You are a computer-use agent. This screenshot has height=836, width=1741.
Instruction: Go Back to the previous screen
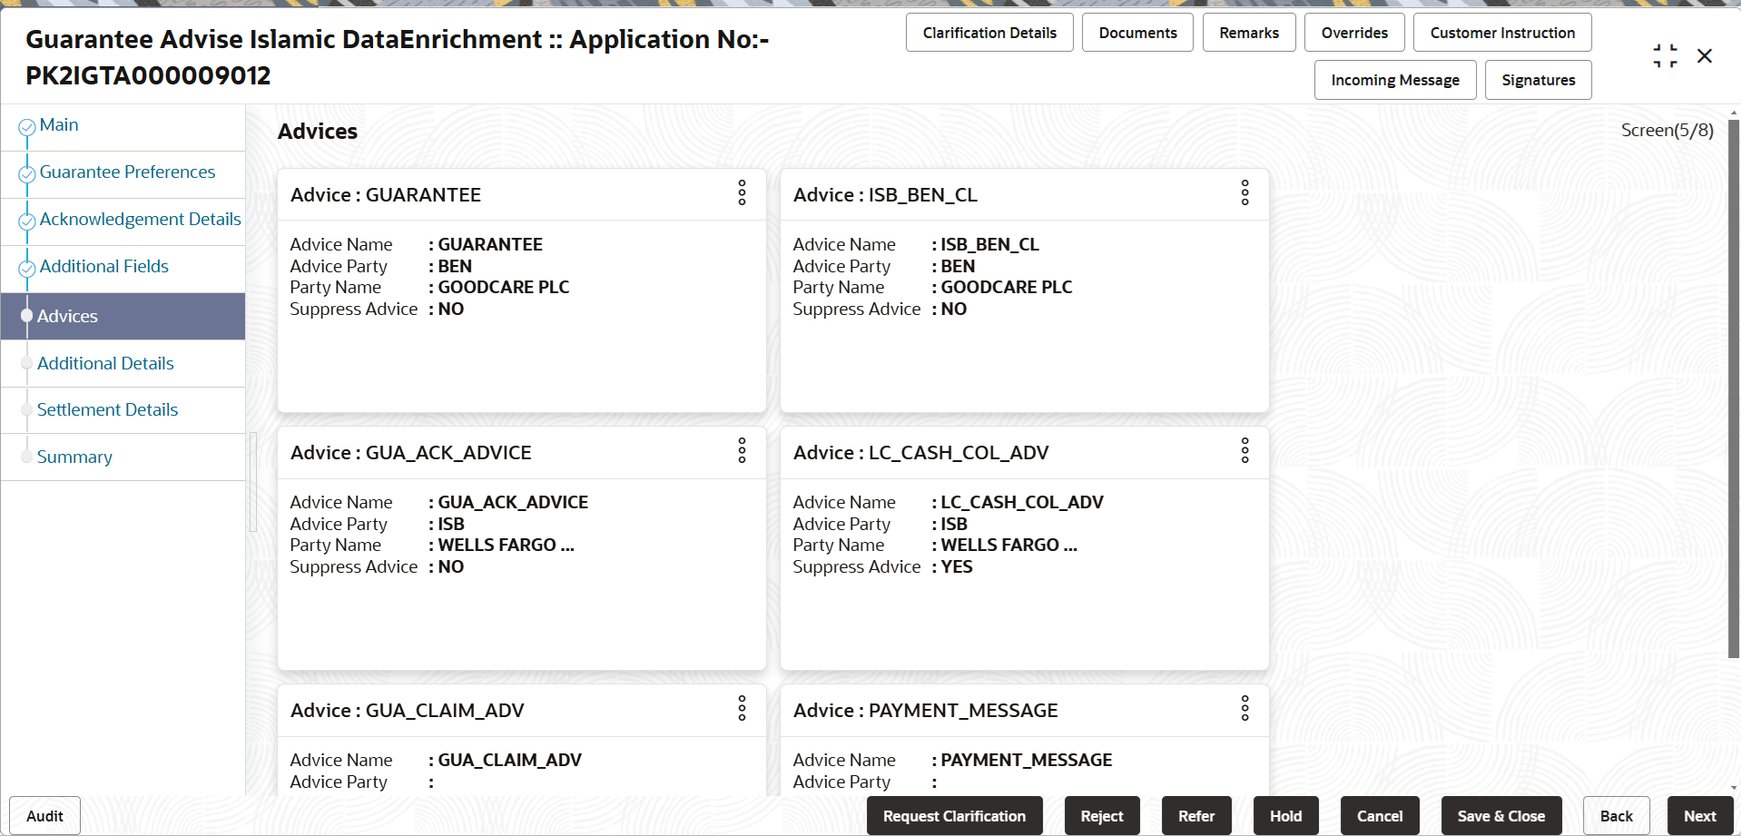click(x=1617, y=816)
